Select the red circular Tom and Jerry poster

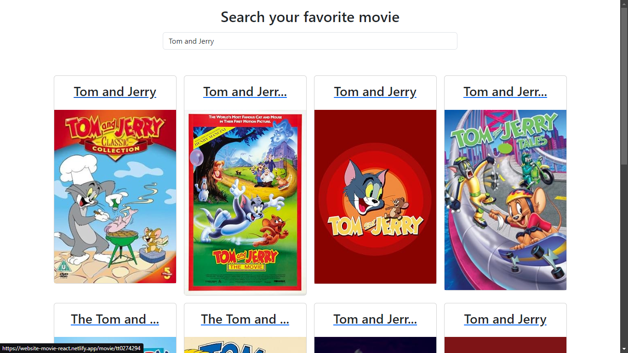[x=375, y=196]
